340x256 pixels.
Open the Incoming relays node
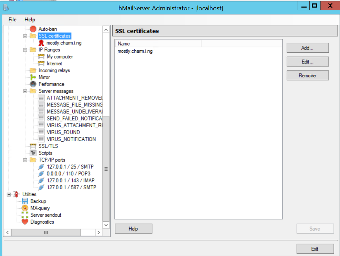54,71
